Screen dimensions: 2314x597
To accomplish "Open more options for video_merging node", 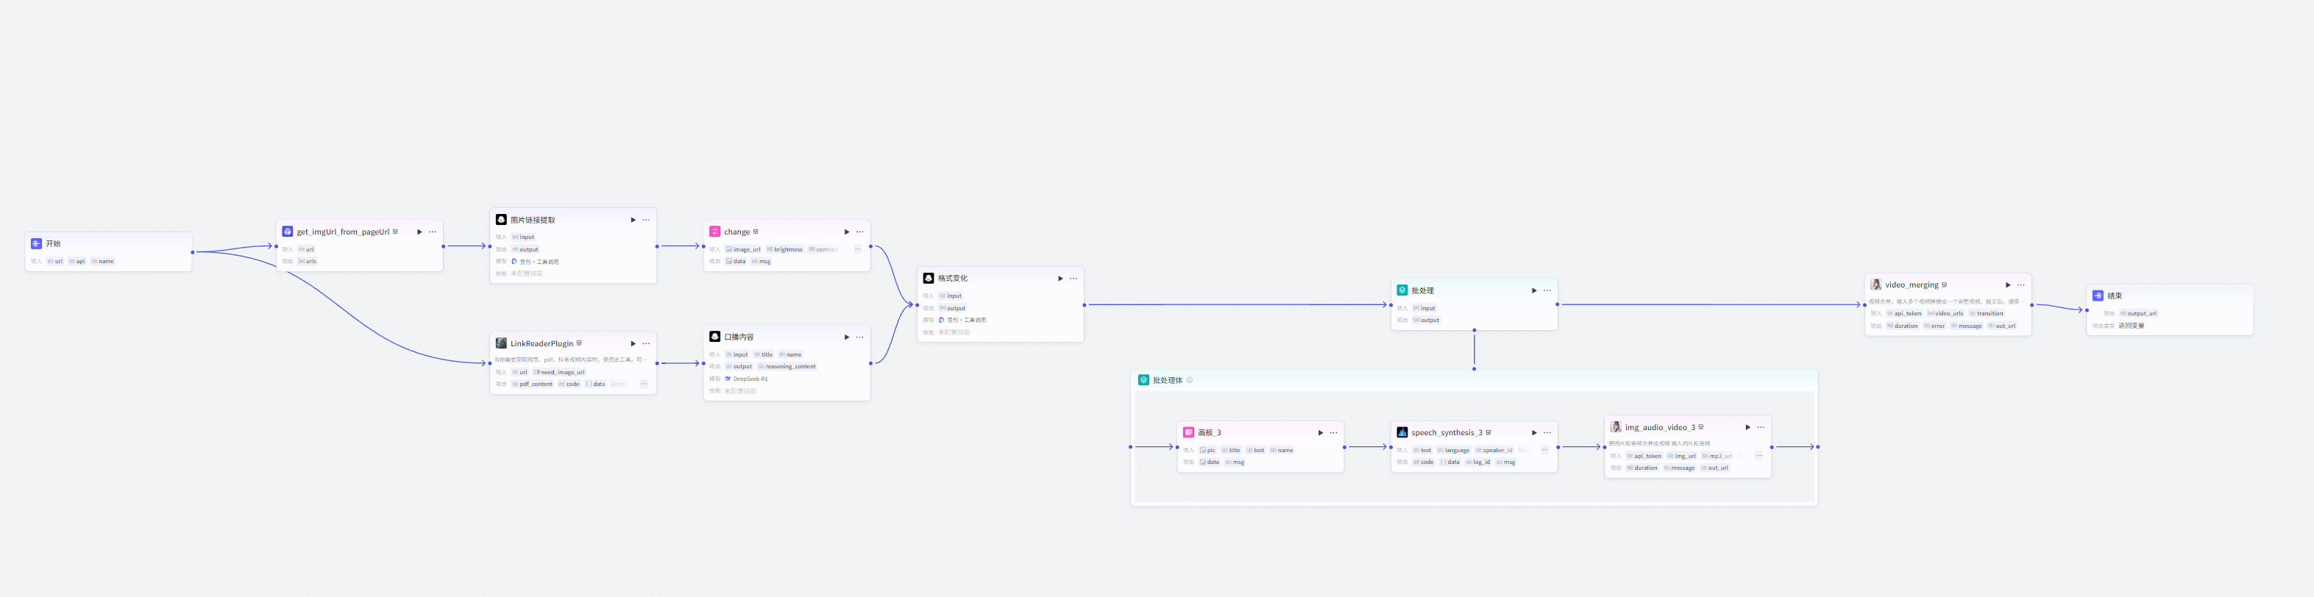I will pos(2021,285).
